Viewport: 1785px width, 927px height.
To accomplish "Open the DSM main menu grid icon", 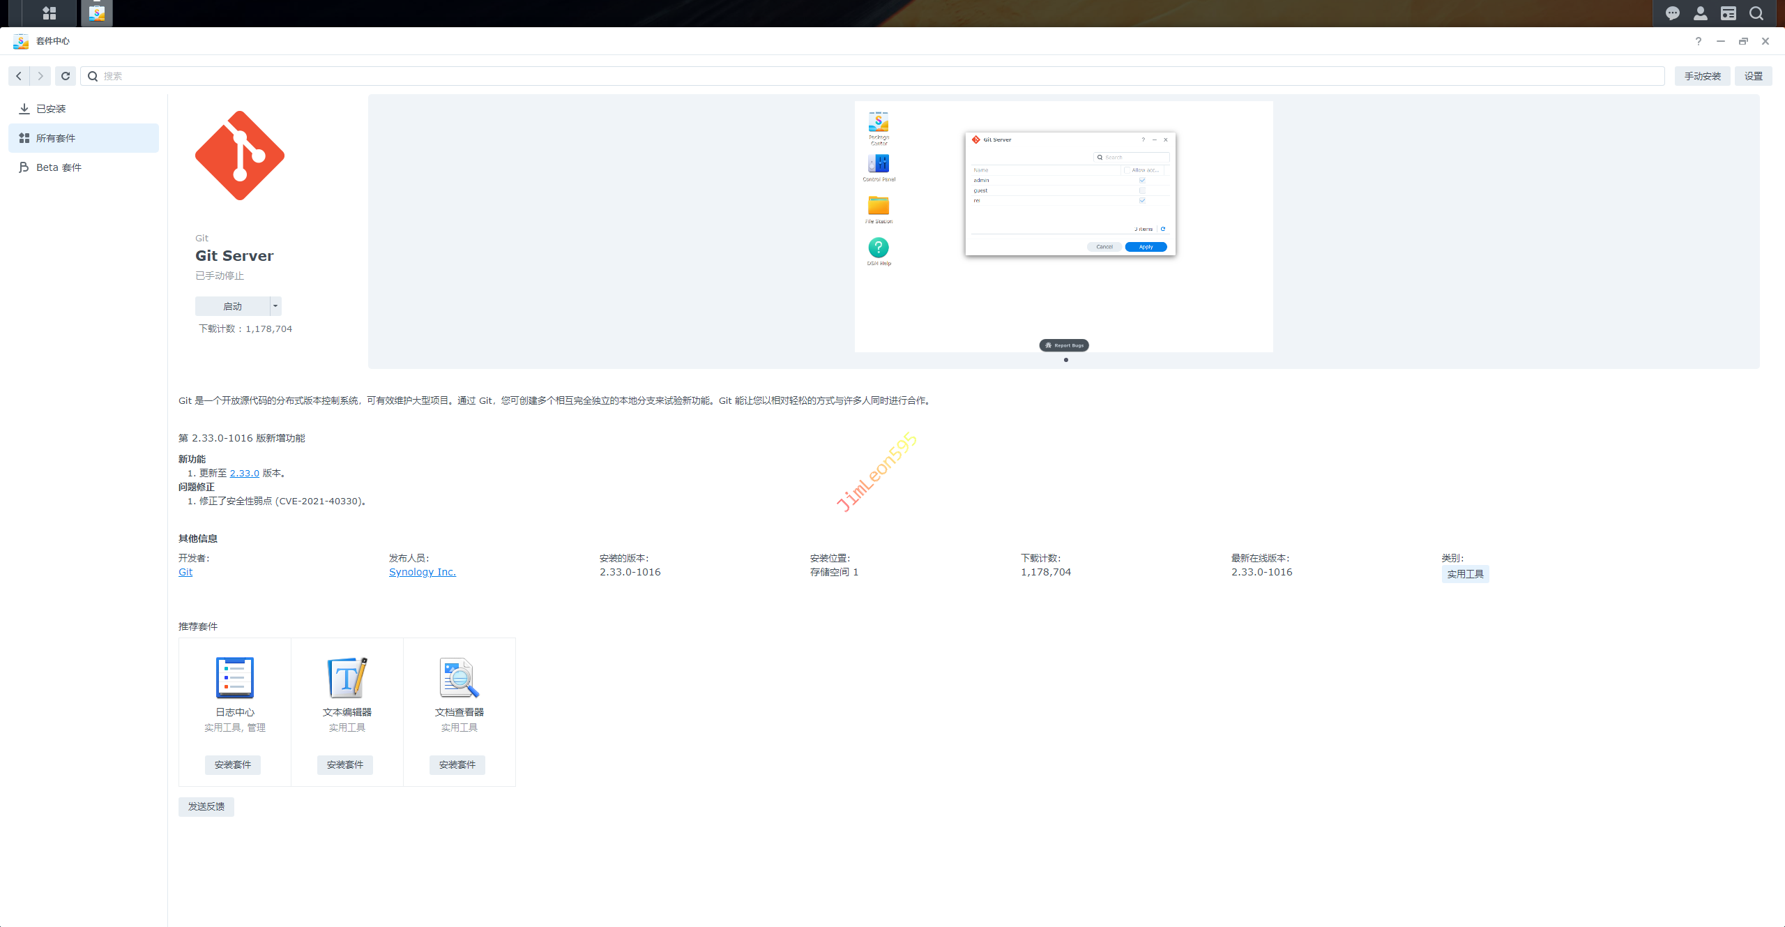I will (x=49, y=13).
